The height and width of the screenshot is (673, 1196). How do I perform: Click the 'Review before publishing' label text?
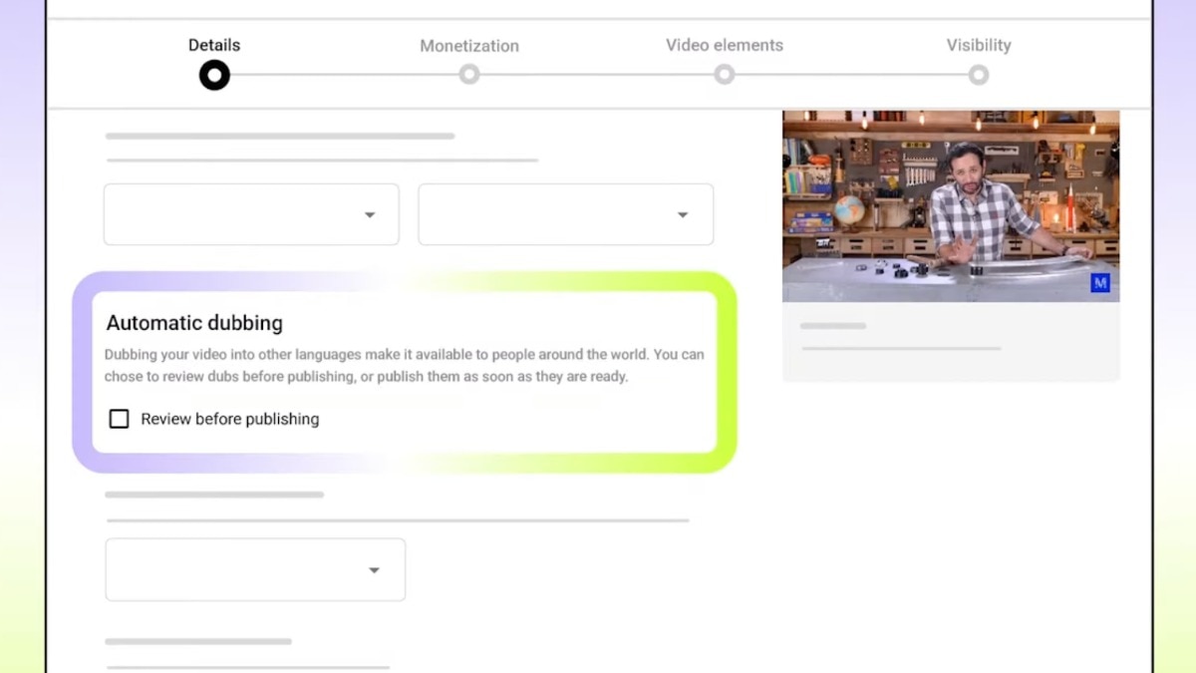(229, 419)
